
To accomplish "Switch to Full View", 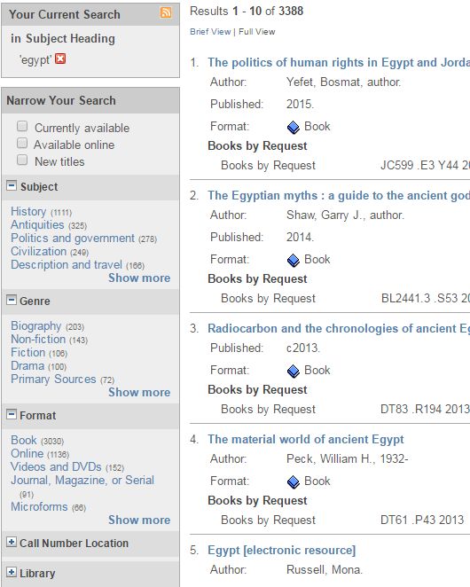I will pos(257,32).
